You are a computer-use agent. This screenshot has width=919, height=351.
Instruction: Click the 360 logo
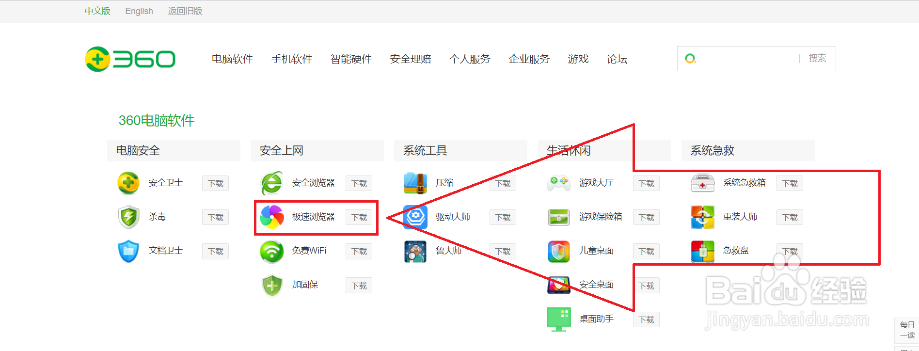point(130,59)
